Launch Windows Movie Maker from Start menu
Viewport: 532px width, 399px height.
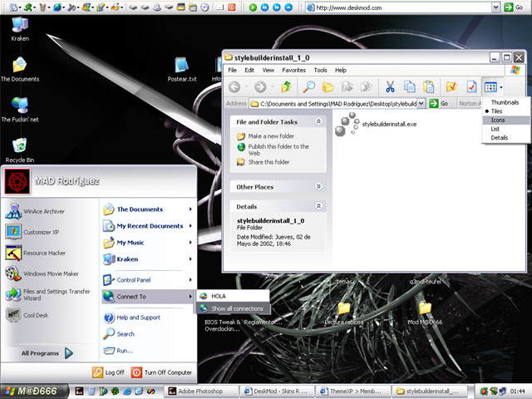42,273
